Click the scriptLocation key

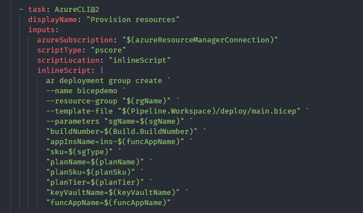coord(68,60)
